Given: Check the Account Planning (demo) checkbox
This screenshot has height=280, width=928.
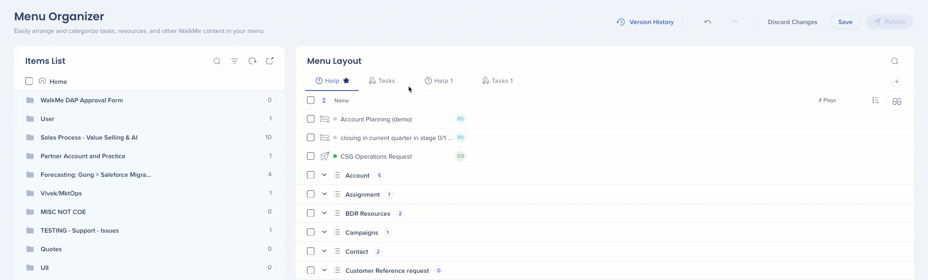Looking at the screenshot, I should (x=311, y=119).
